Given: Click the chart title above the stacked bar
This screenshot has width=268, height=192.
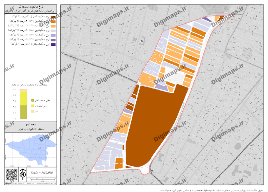Looking at the screenshot, I should (29, 85).
